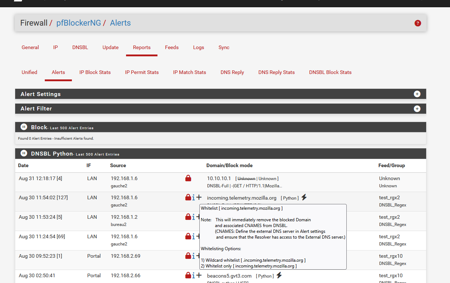
Task: Click lock icon in Aug 30 11:53:24 row
Action: pos(188,217)
